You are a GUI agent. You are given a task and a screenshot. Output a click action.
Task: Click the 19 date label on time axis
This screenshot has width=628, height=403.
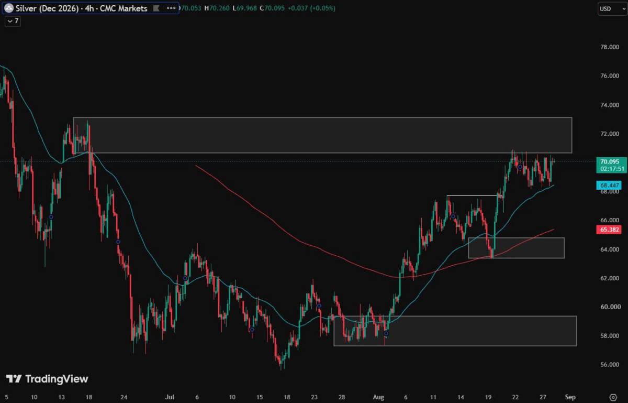pos(488,397)
